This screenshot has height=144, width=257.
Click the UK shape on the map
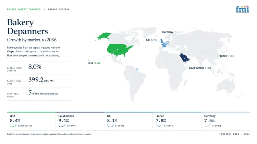[162, 41]
